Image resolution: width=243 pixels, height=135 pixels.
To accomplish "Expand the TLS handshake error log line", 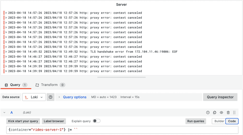I will tap(6, 52).
